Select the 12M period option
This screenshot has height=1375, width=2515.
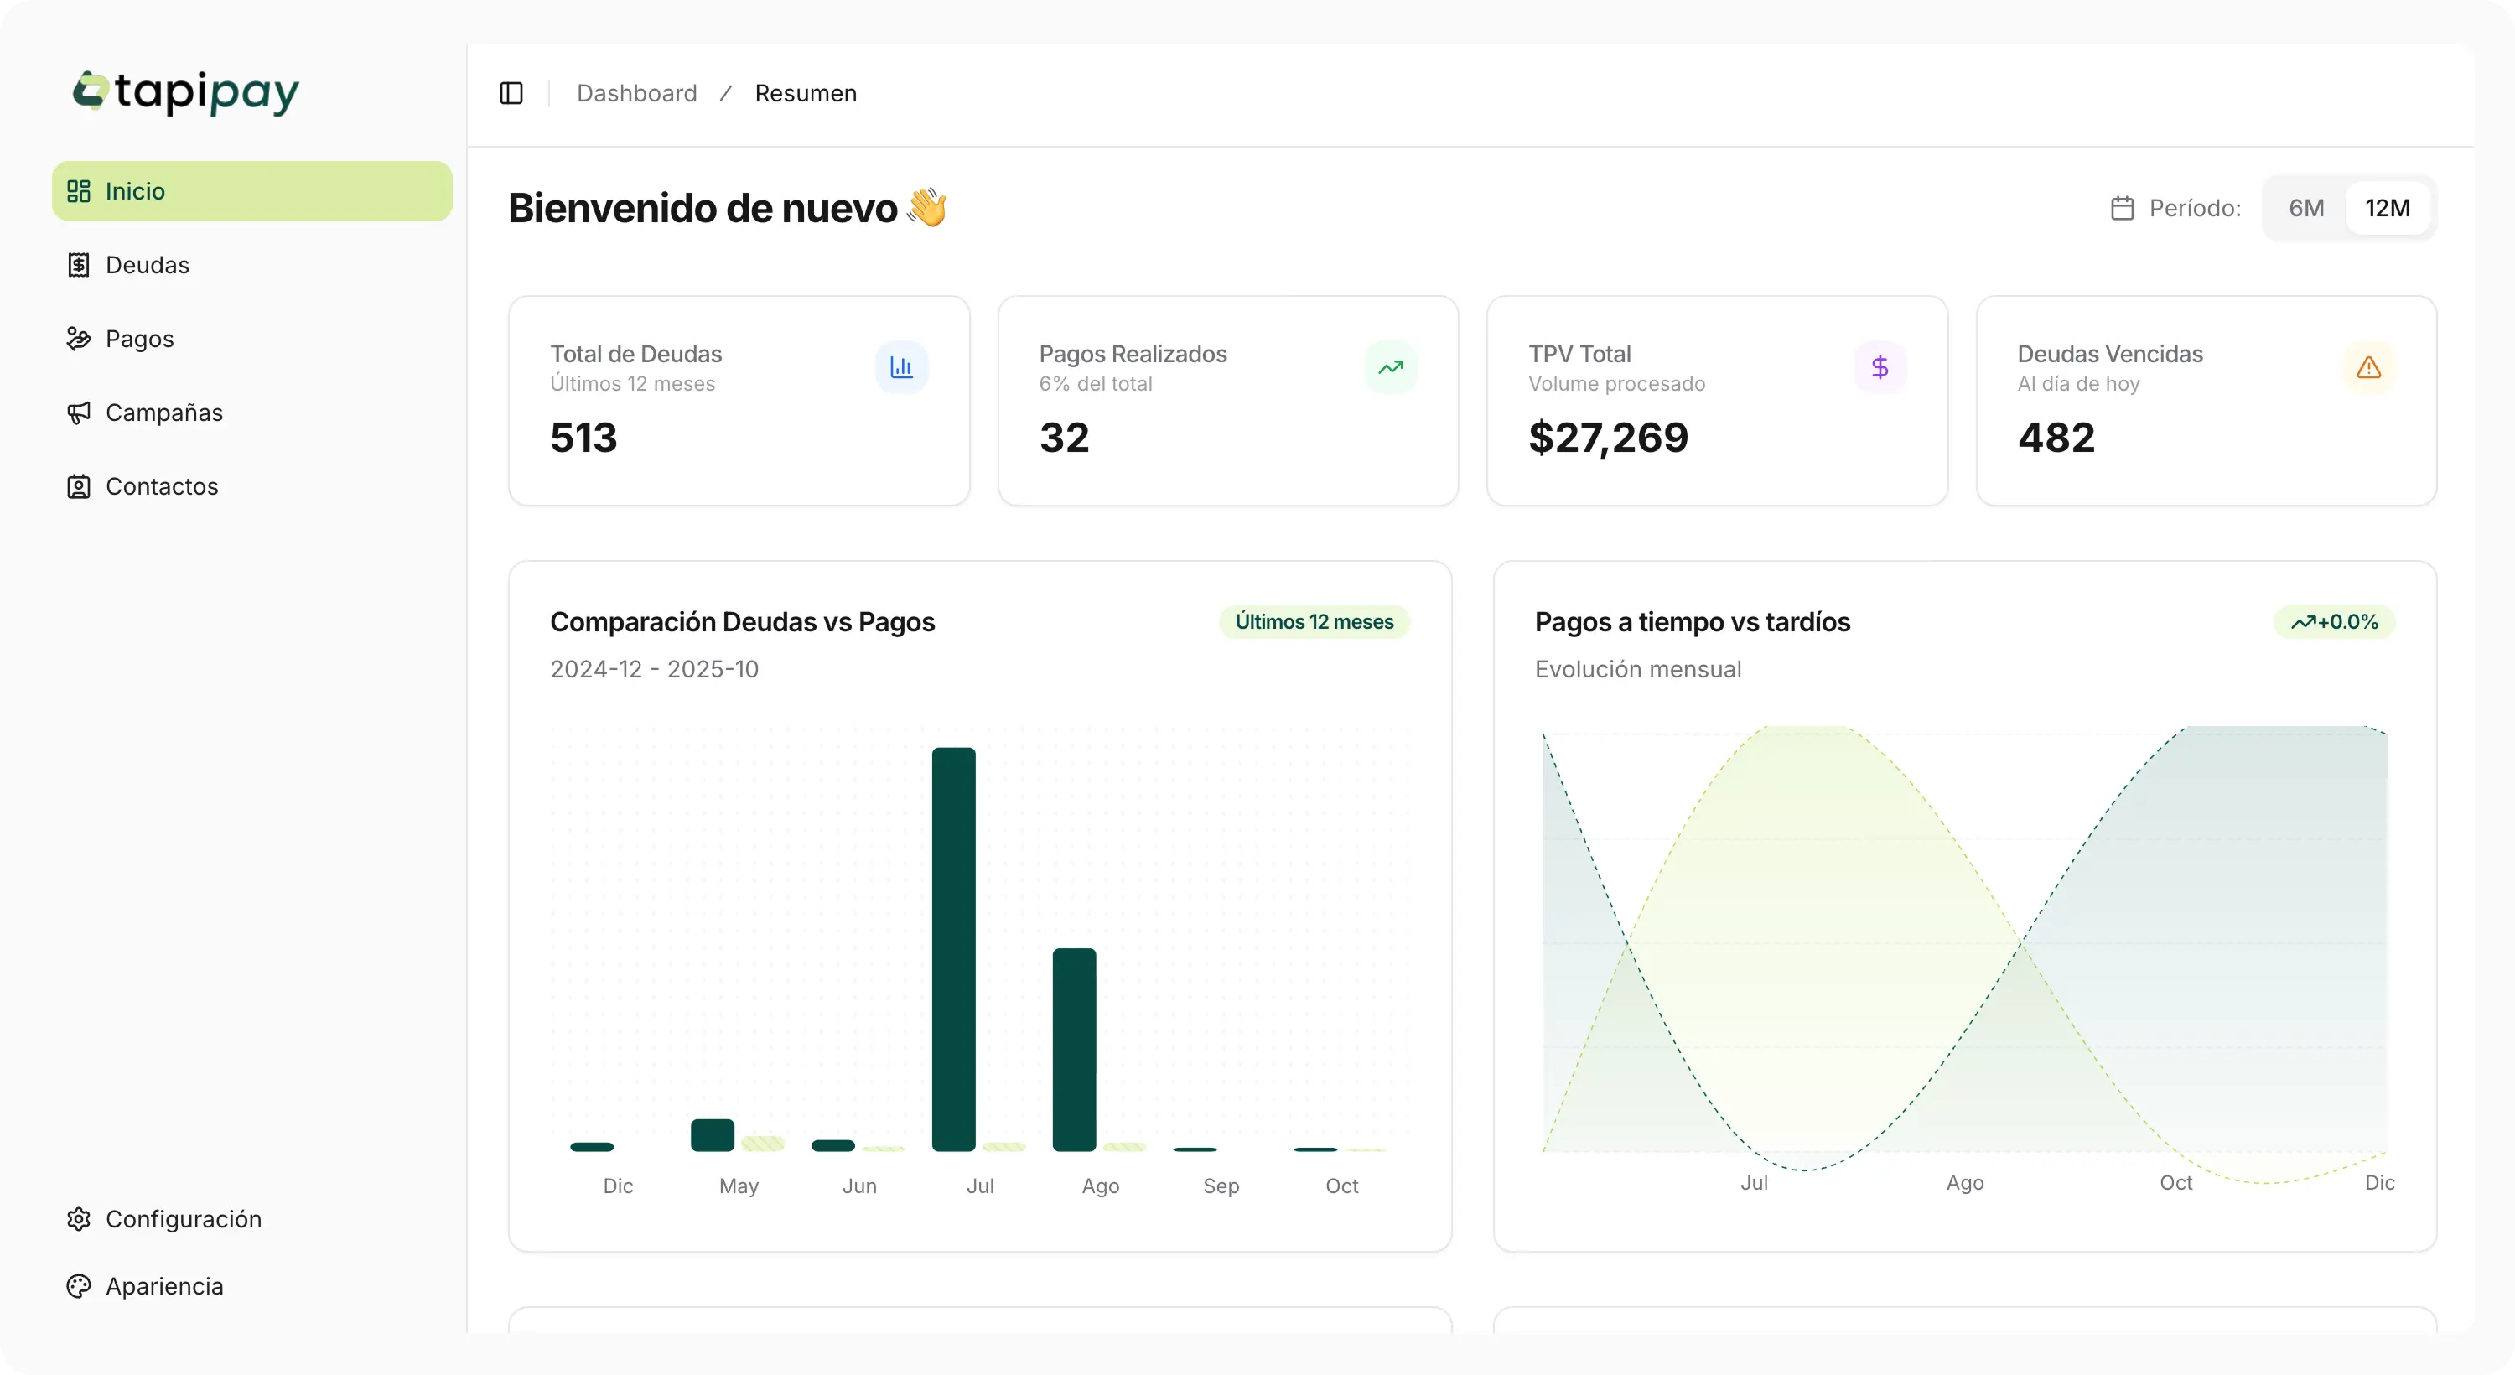coord(2387,207)
